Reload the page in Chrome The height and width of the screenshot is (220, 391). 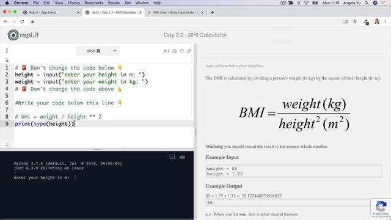click(x=22, y=22)
